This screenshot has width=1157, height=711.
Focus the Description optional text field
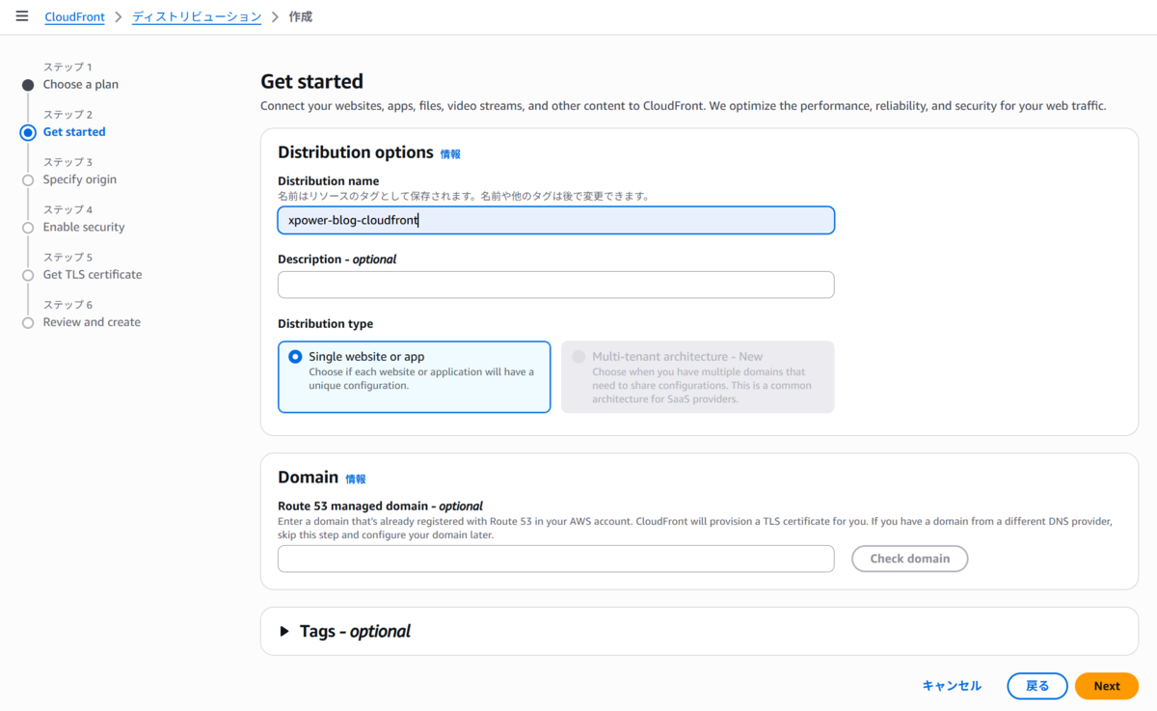[556, 285]
